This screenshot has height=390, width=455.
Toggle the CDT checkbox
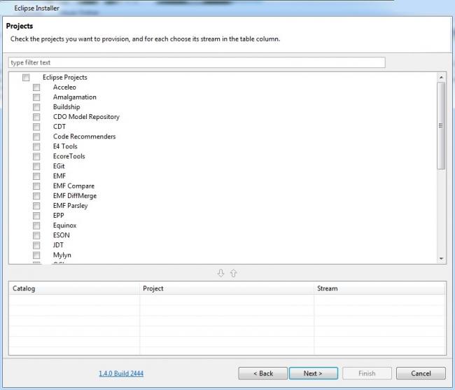(x=36, y=127)
